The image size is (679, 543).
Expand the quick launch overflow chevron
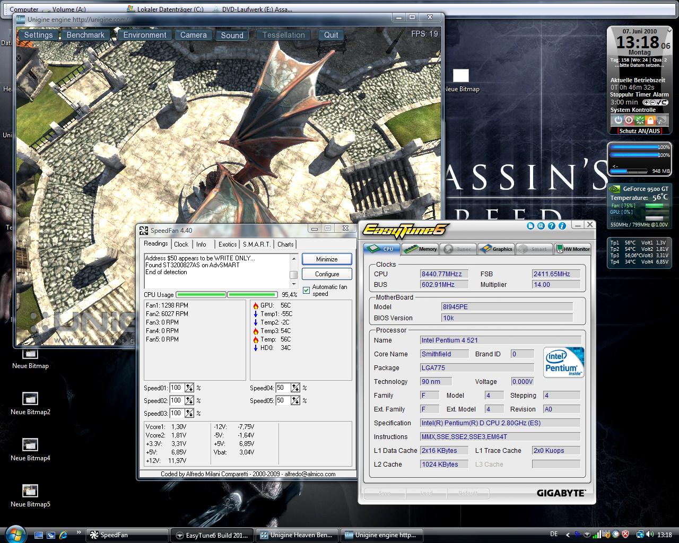79,532
